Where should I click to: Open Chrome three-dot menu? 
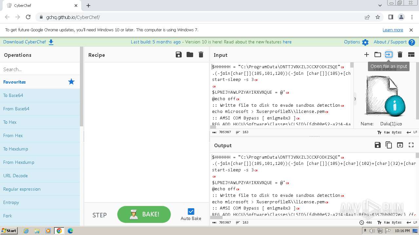(411, 17)
